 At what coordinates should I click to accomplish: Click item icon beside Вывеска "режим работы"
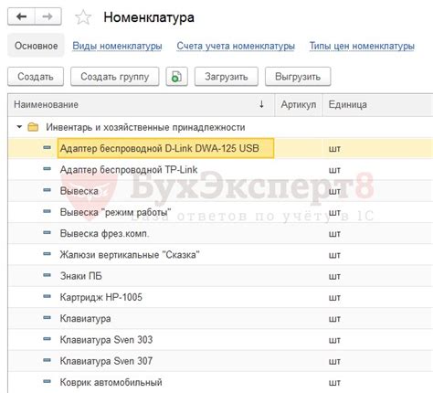(x=47, y=211)
